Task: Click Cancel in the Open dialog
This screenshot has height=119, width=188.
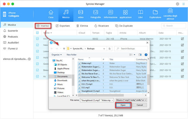Action: pyautogui.click(x=140, y=105)
